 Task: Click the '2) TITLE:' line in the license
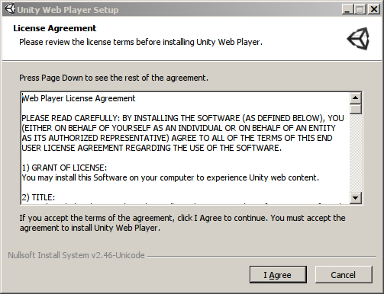point(38,197)
